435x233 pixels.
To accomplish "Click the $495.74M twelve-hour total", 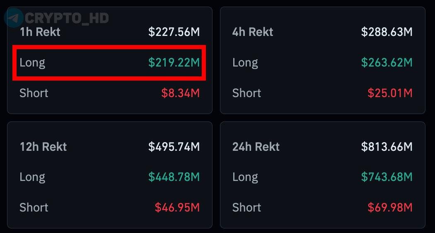I will coord(174,147).
